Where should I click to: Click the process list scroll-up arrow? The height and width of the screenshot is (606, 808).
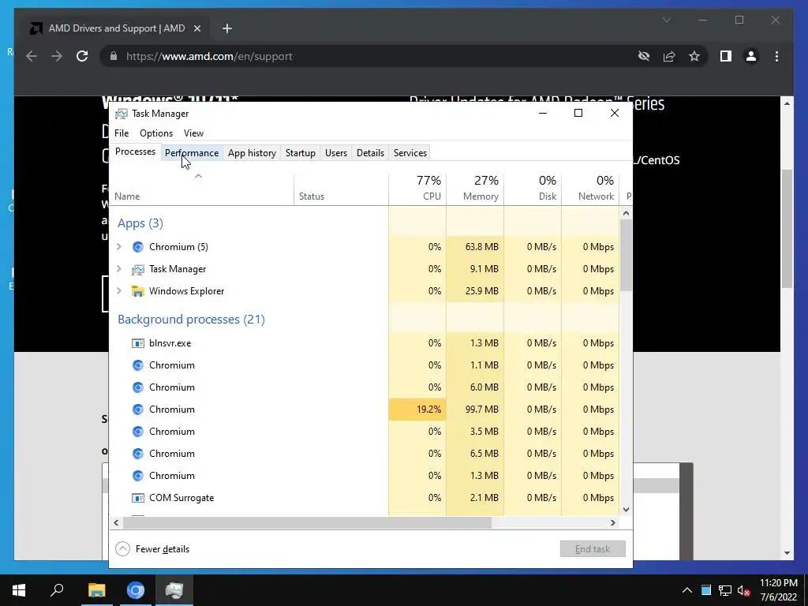tap(626, 213)
